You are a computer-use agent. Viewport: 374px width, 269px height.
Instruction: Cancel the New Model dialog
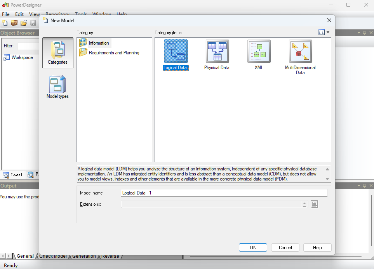(x=285, y=248)
